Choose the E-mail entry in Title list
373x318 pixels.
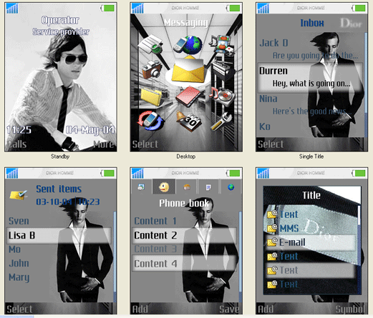pos(311,242)
